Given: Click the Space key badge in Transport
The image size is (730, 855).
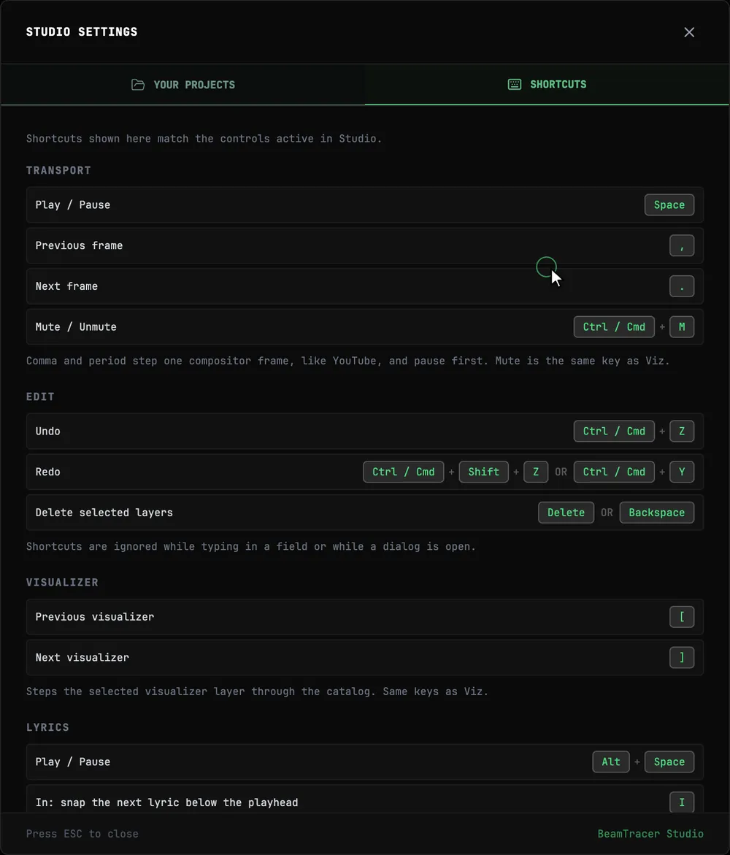Looking at the screenshot, I should point(669,205).
